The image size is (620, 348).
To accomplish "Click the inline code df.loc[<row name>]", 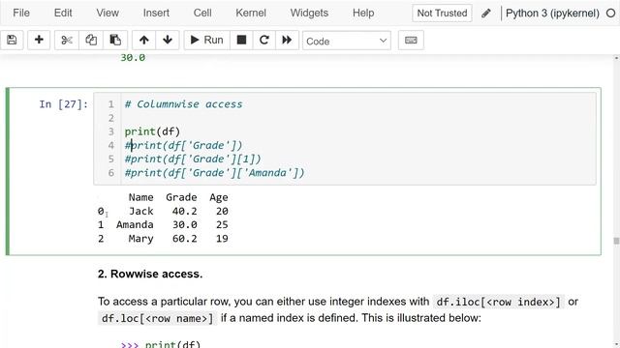I will pyautogui.click(x=157, y=318).
